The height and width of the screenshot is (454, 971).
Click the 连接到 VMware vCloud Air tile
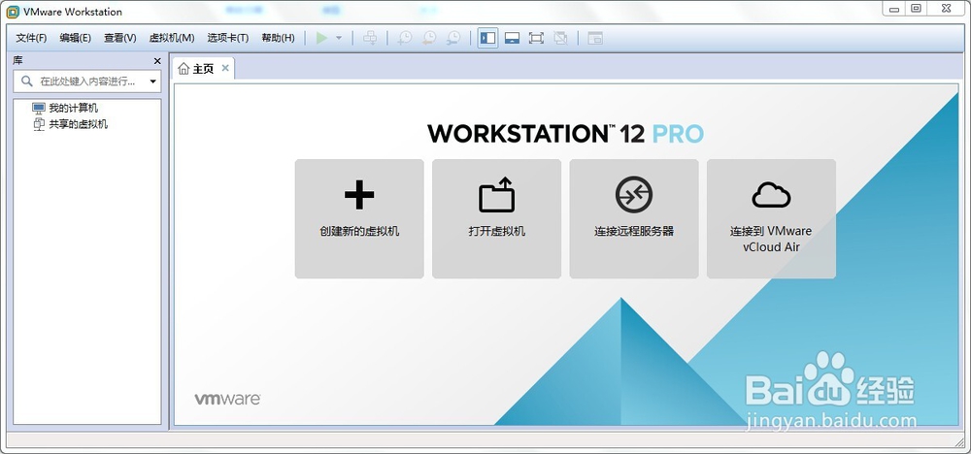[x=772, y=219]
